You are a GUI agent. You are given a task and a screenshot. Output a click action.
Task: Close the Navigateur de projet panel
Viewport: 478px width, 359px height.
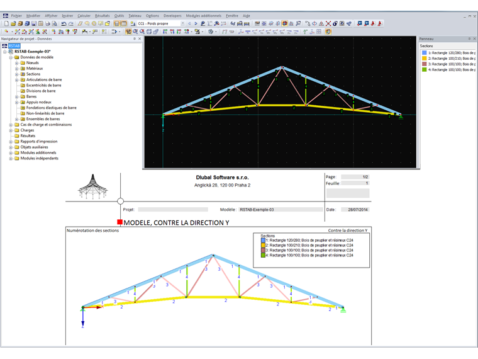[x=140, y=39]
